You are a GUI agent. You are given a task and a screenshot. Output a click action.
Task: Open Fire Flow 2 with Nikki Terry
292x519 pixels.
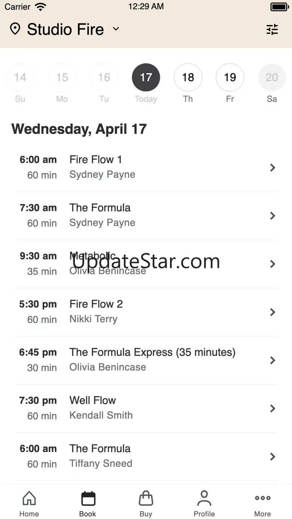click(x=146, y=312)
